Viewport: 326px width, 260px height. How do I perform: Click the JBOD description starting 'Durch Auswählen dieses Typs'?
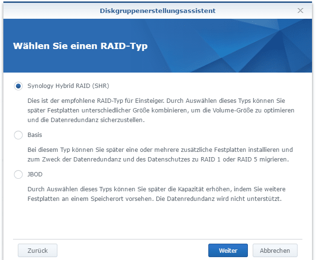tap(156, 194)
